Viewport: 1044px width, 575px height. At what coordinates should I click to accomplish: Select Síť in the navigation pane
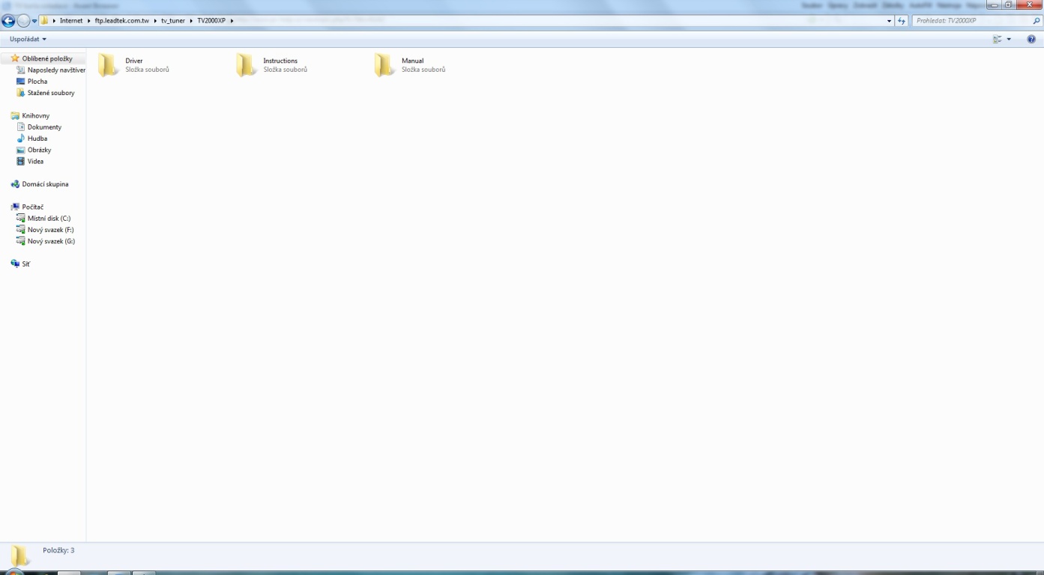[x=25, y=264]
